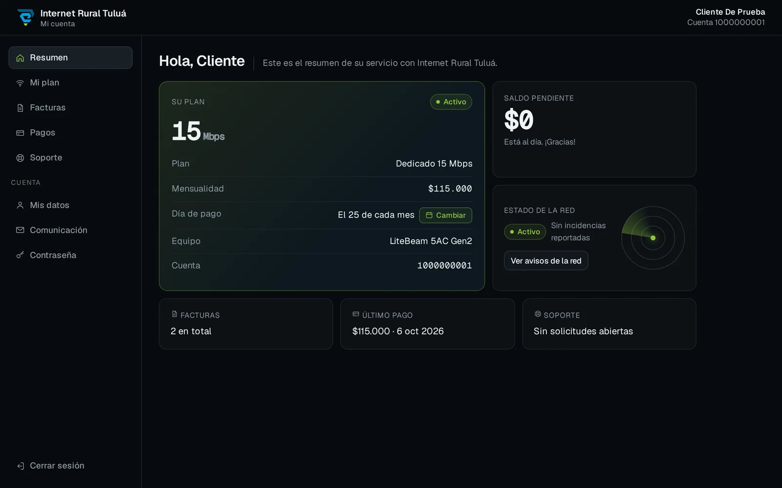This screenshot has width=782, height=488.
Task: Click the key icon beside Contraseña
Action: (x=20, y=255)
